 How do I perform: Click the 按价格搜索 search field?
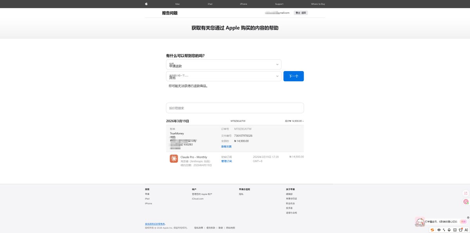pos(235,108)
